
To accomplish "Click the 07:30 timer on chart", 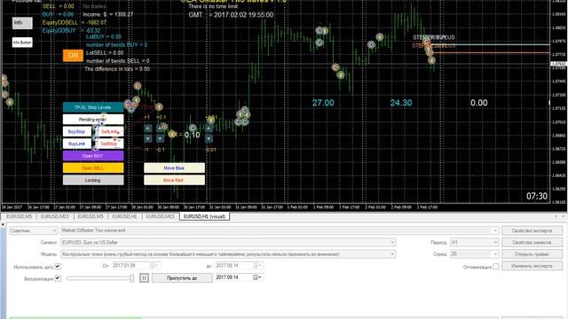I will tap(537, 197).
